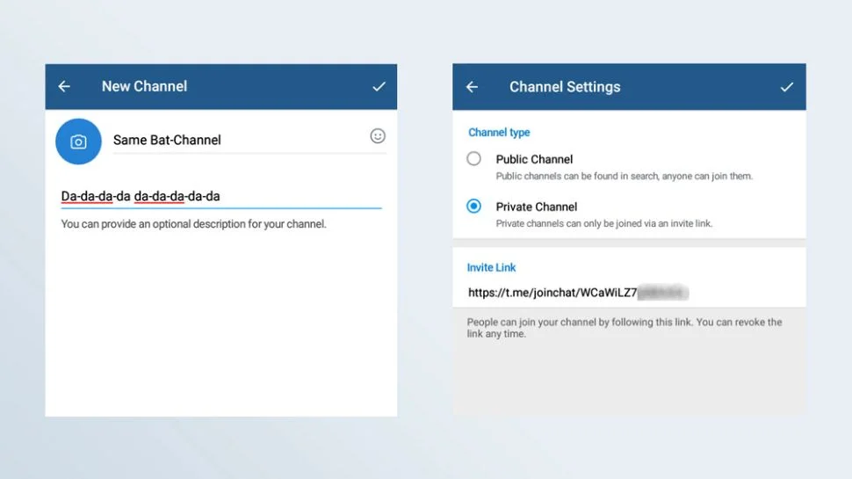This screenshot has height=479, width=852.
Task: Select the Private Channel radio button
Action: 474,207
